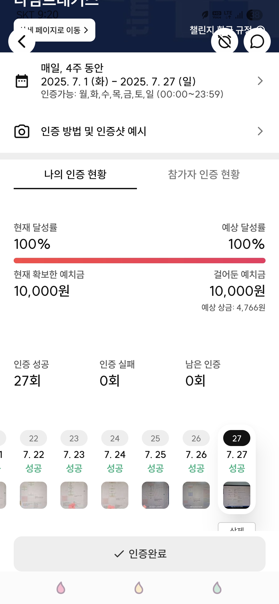The height and width of the screenshot is (604, 279).
Task: Click the red achievement progress bar
Action: (139, 260)
